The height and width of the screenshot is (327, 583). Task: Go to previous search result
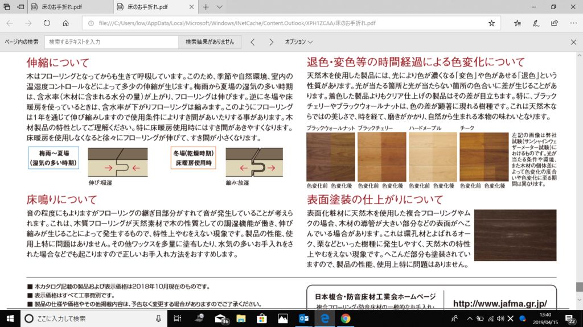point(252,42)
